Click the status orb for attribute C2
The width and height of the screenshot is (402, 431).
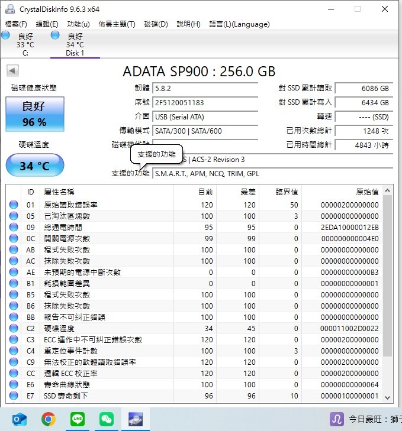14,328
